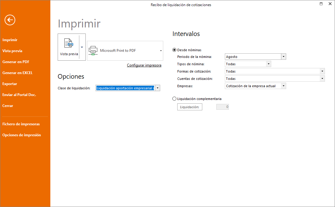This screenshot has height=207, width=335.
Task: Open the Tipos de nómina dropdown
Action: [x=268, y=64]
